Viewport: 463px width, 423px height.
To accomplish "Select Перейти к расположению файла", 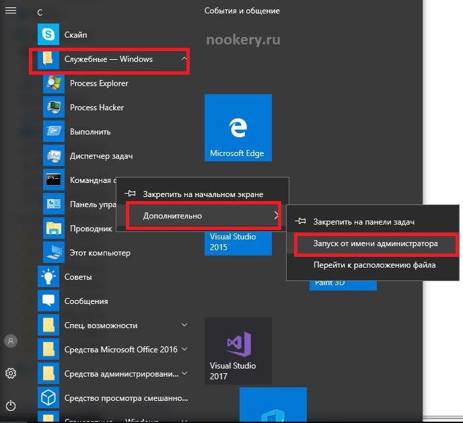I will (374, 265).
